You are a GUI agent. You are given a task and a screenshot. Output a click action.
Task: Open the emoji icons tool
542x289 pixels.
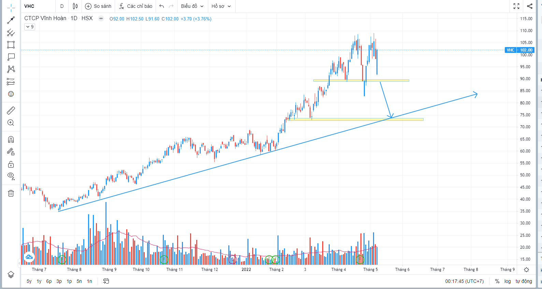11,94
